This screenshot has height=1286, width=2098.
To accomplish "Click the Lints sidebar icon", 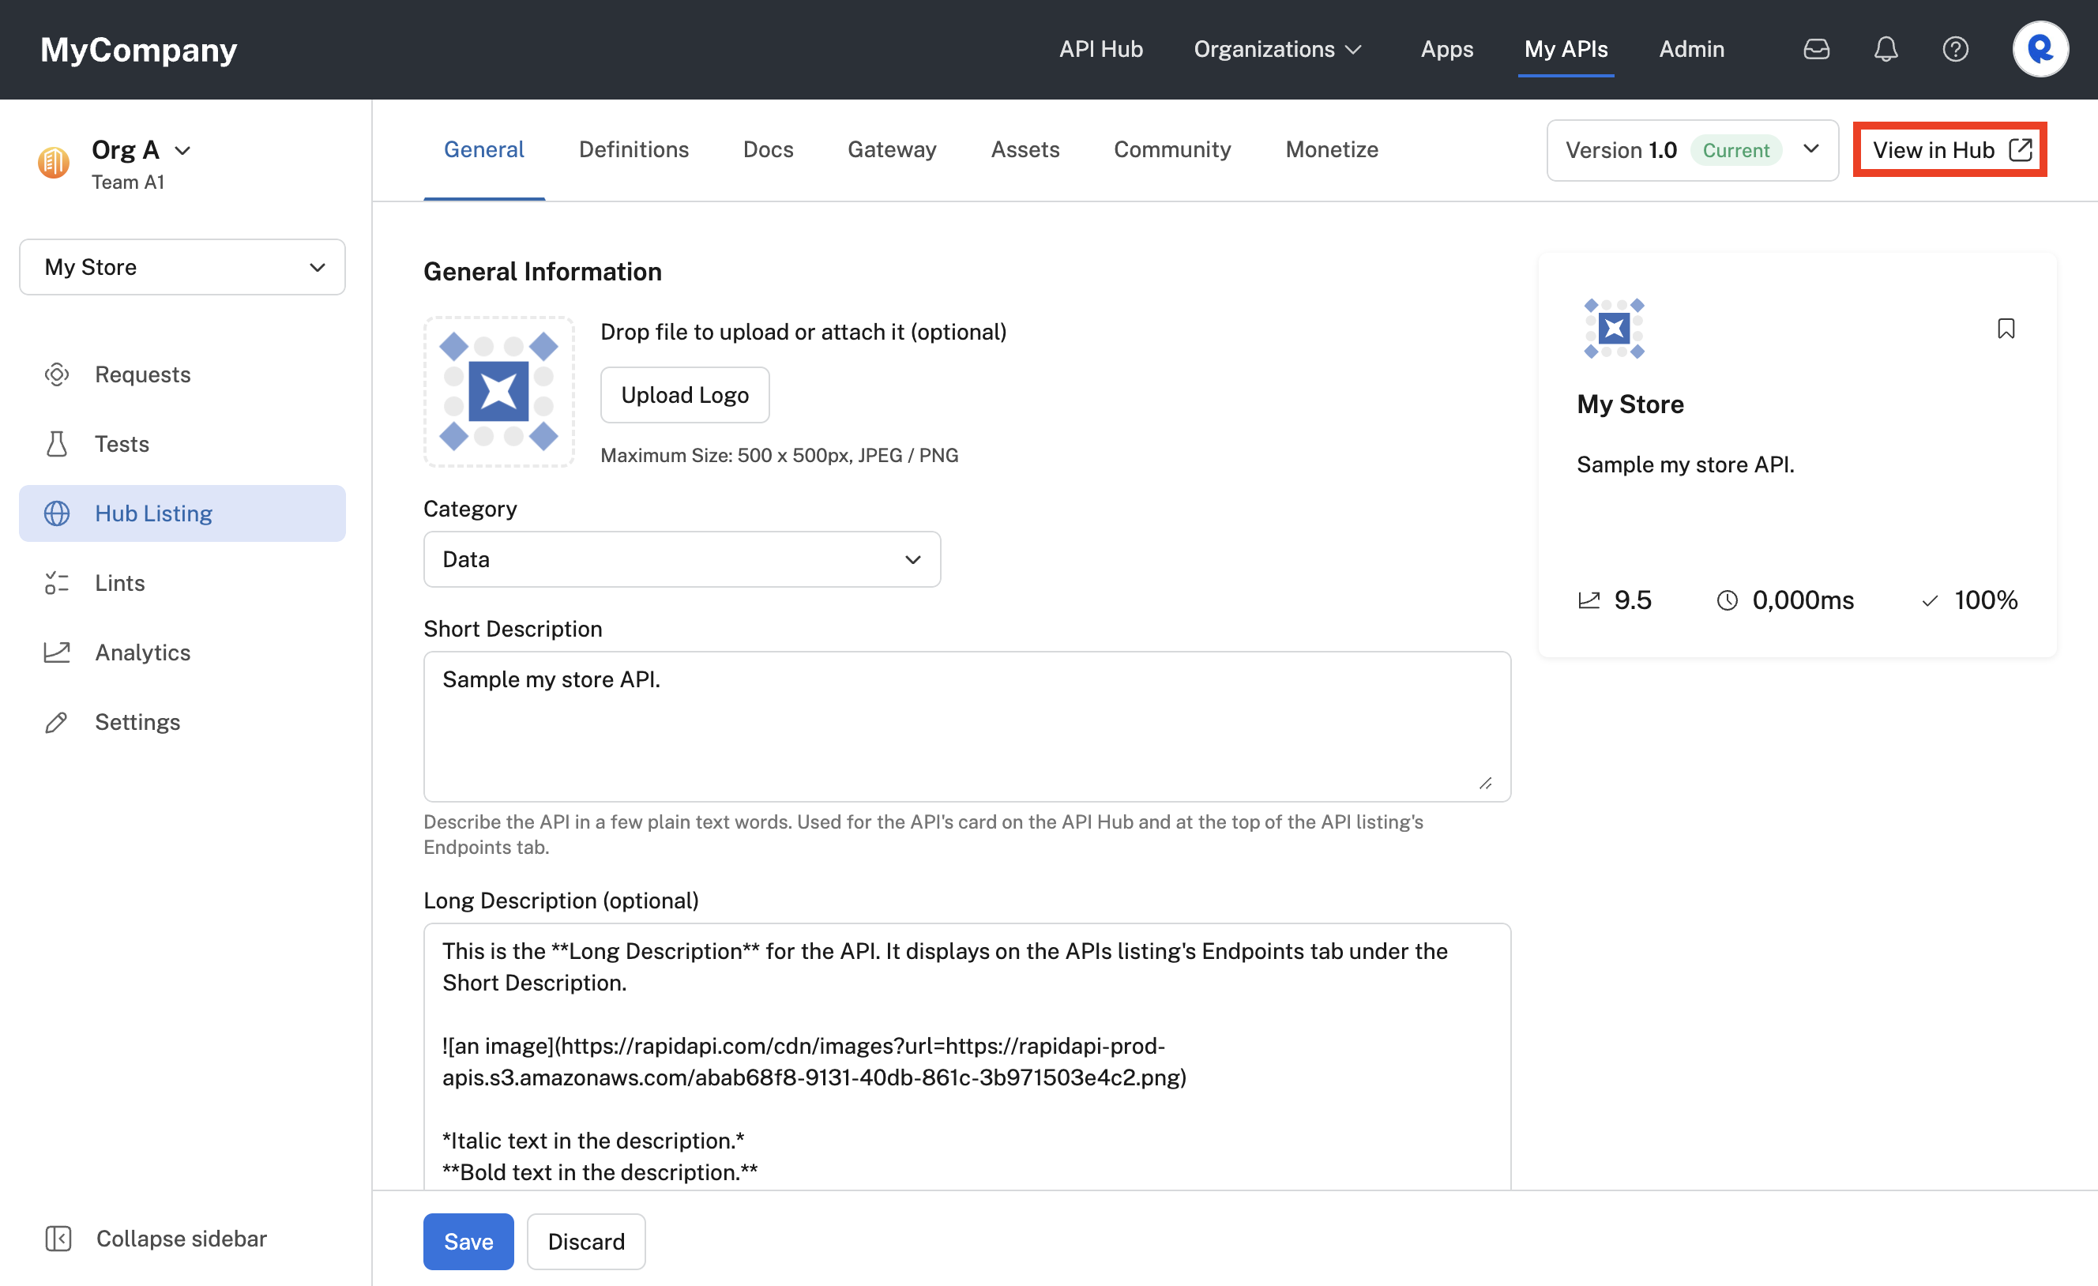I will tap(55, 581).
